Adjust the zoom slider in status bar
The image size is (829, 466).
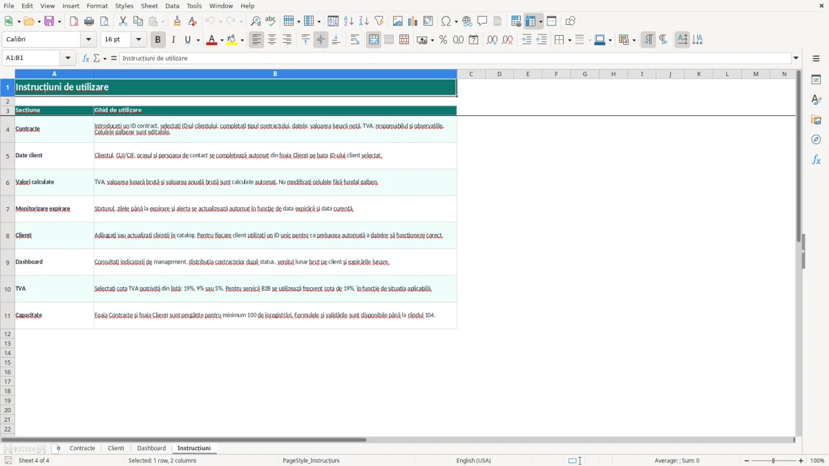pyautogui.click(x=773, y=460)
